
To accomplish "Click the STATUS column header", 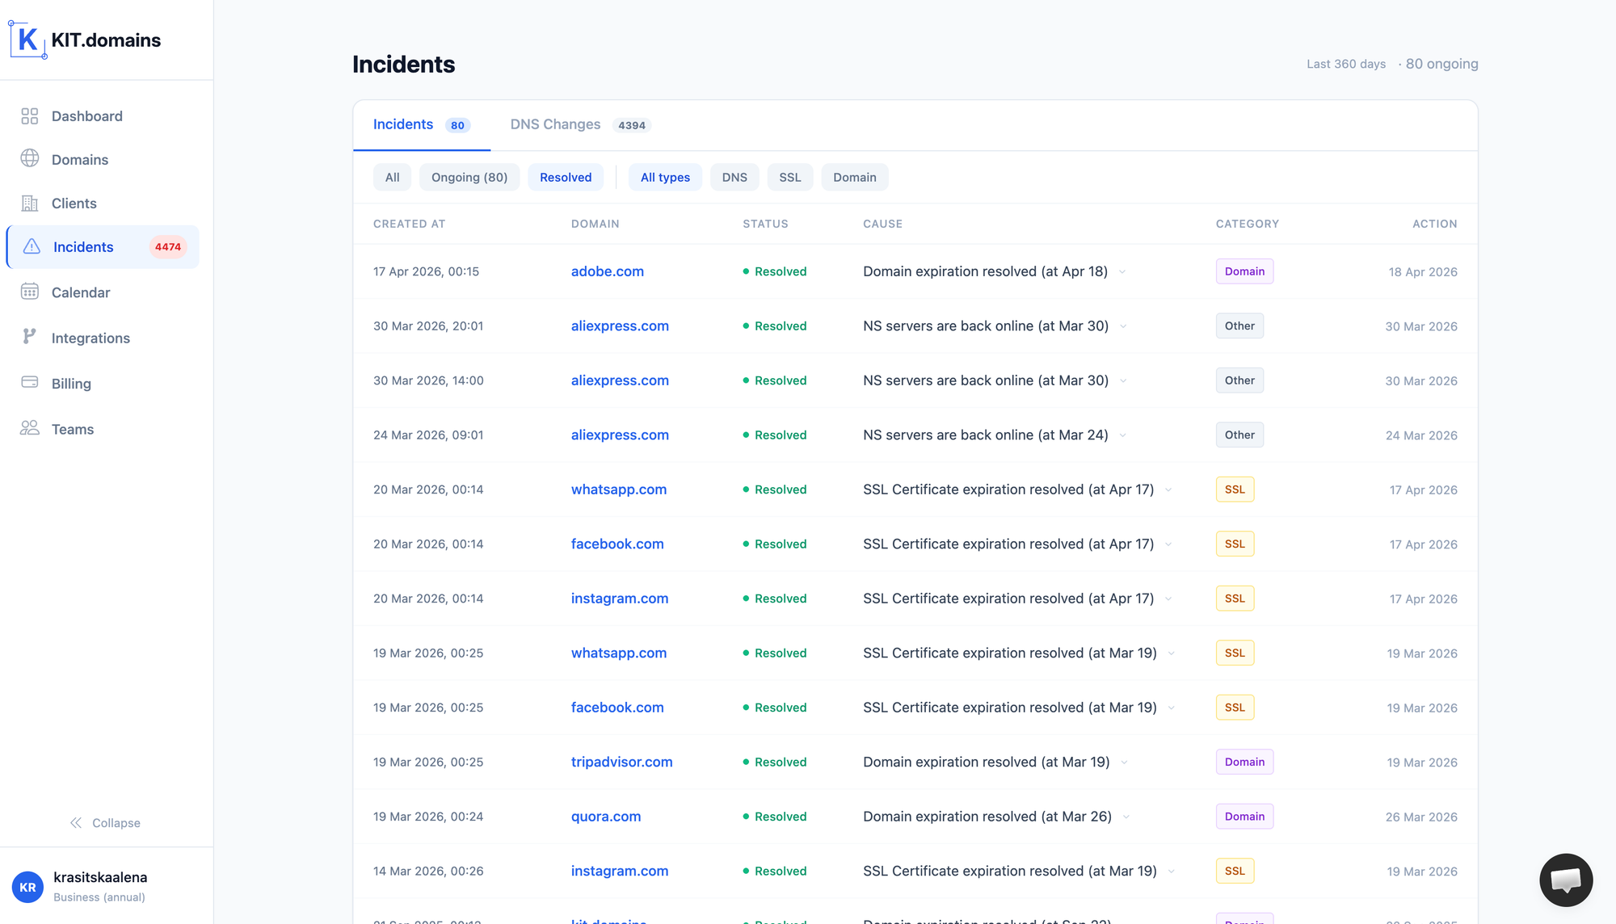I will click(x=765, y=224).
